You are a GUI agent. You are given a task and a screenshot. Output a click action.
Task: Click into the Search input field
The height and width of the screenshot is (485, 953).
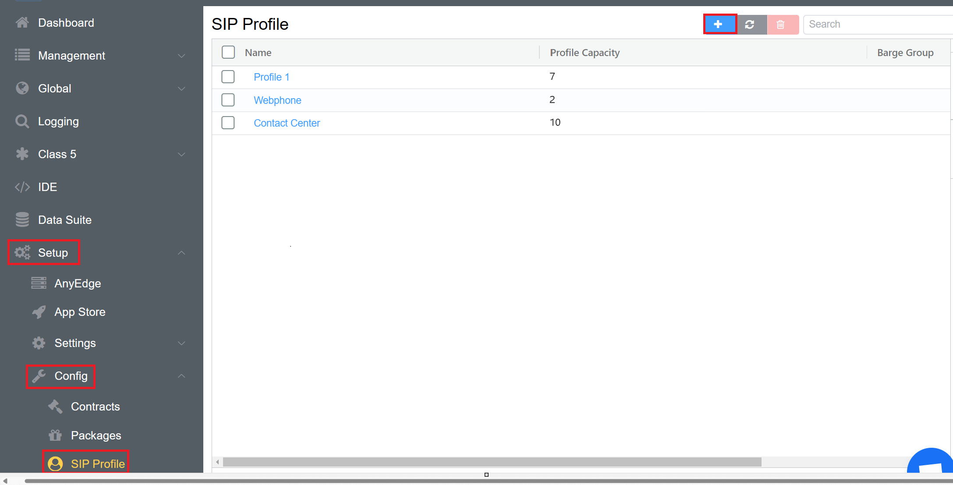tap(876, 25)
